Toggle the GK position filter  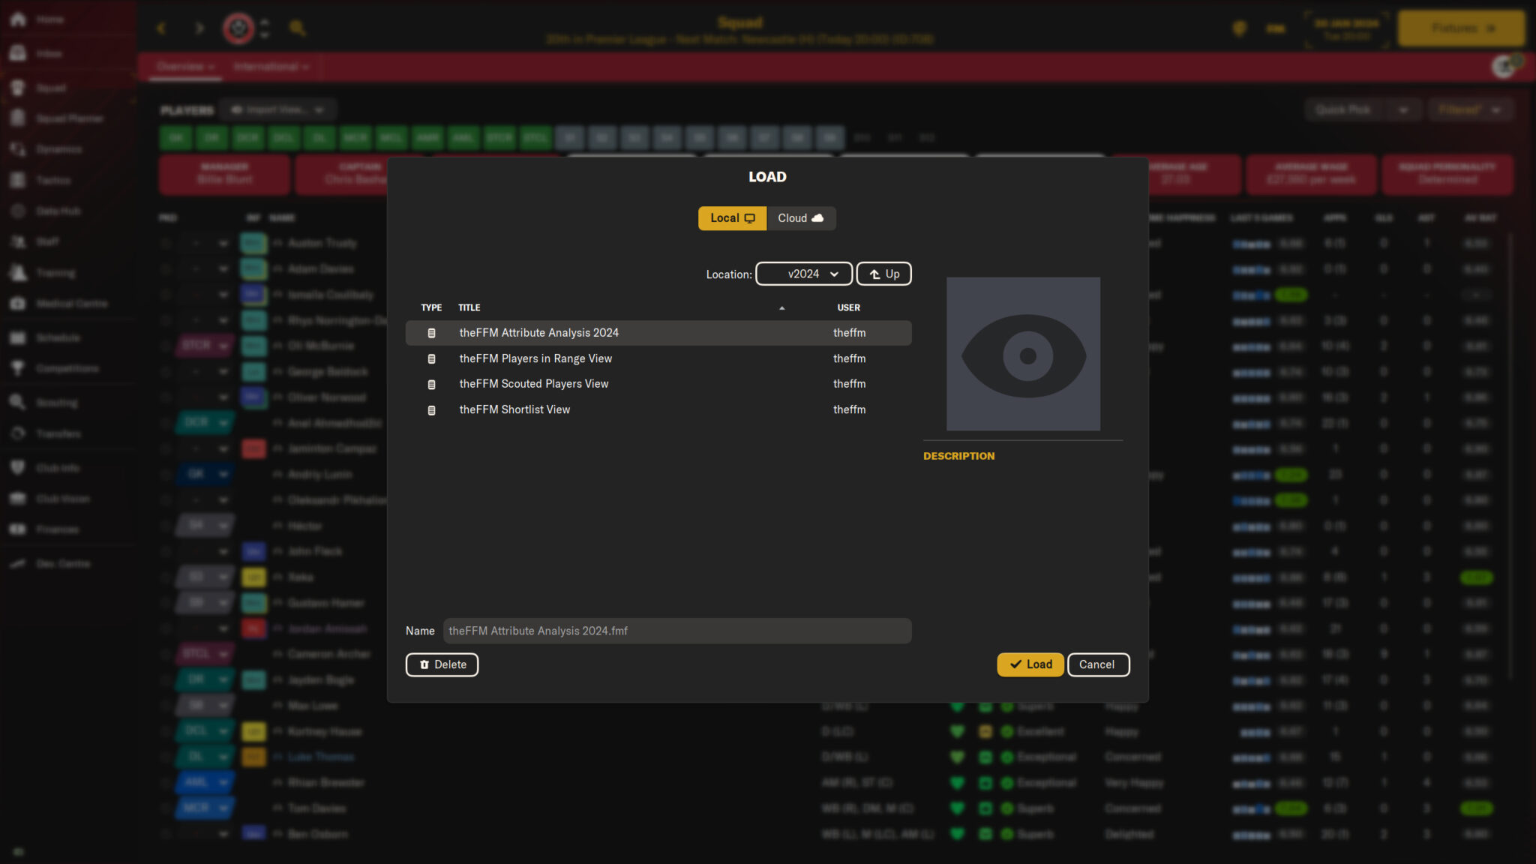[x=176, y=138]
